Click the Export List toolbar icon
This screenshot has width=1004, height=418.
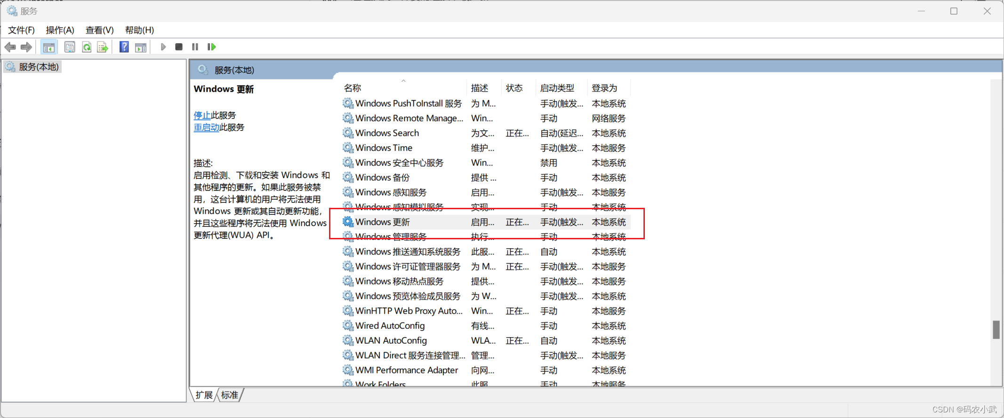click(x=103, y=47)
